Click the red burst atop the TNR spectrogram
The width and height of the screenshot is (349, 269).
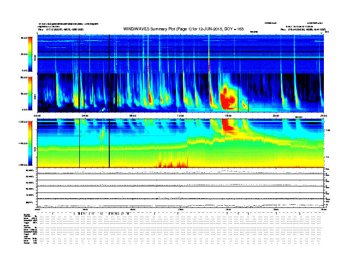227,125
